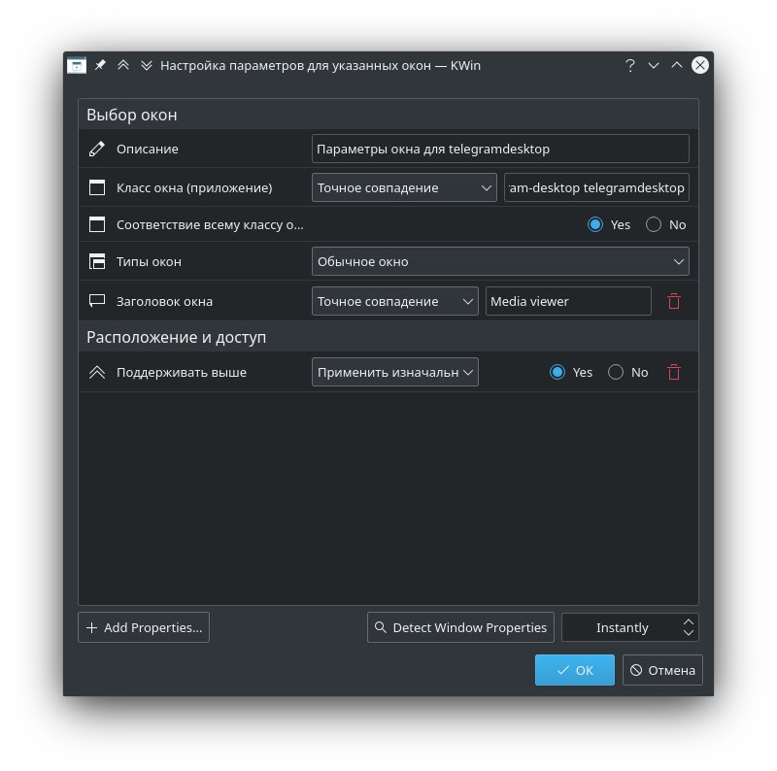Viewport: 777px width, 771px height.
Task: Click the Отмена cancel button
Action: click(x=662, y=670)
